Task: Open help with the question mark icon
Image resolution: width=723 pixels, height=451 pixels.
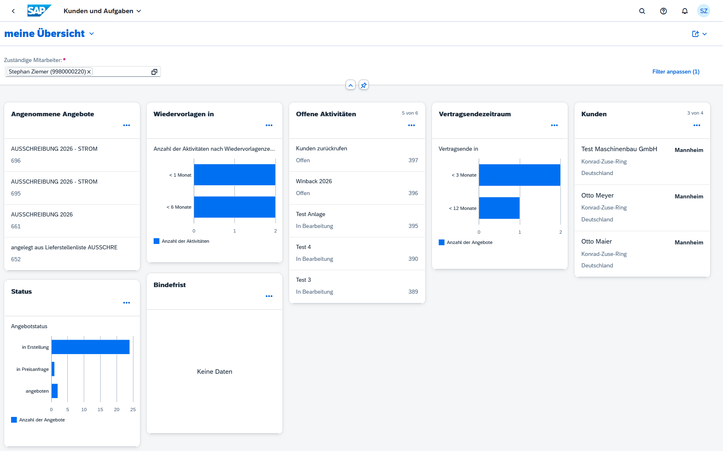Action: click(x=663, y=11)
